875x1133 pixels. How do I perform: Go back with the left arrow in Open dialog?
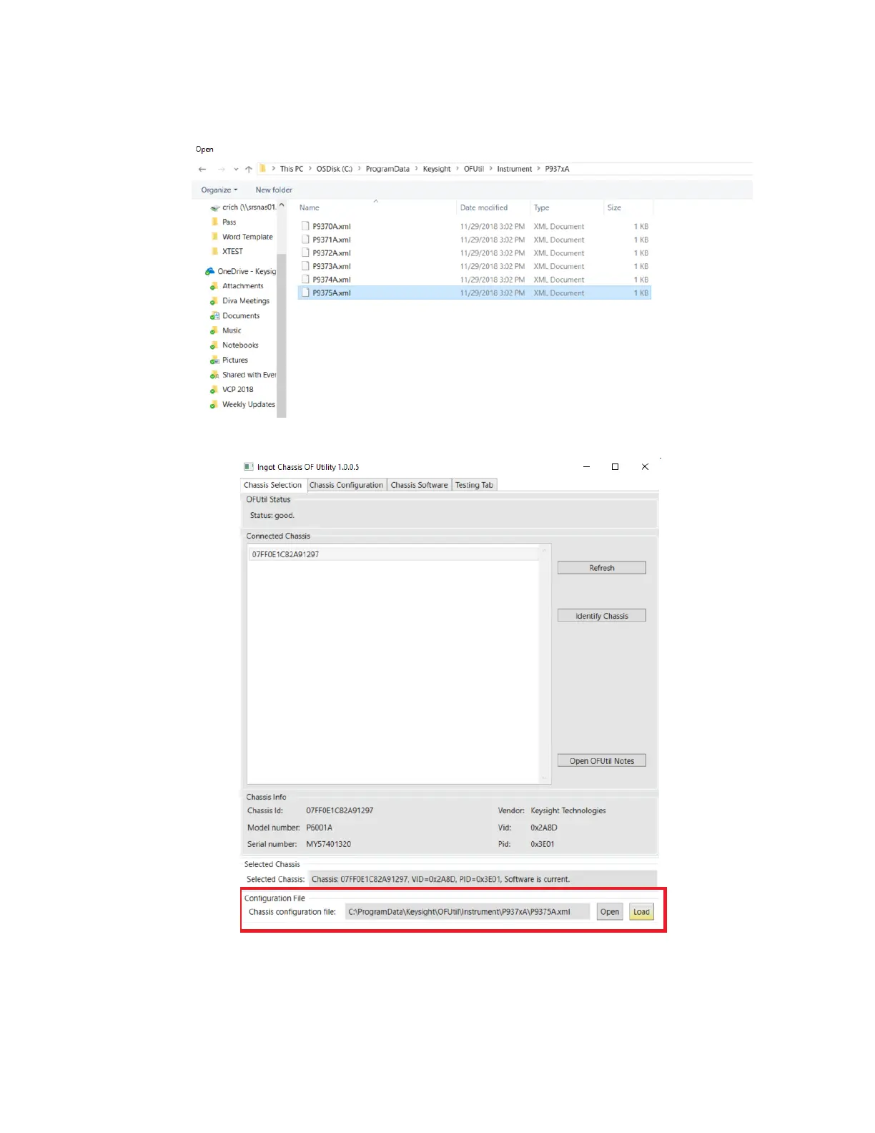(x=202, y=170)
